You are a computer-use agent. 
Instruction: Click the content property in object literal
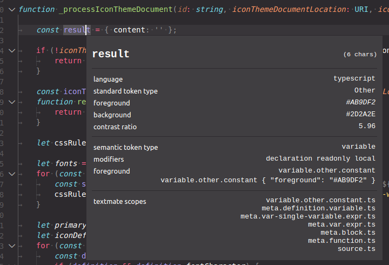(129, 30)
